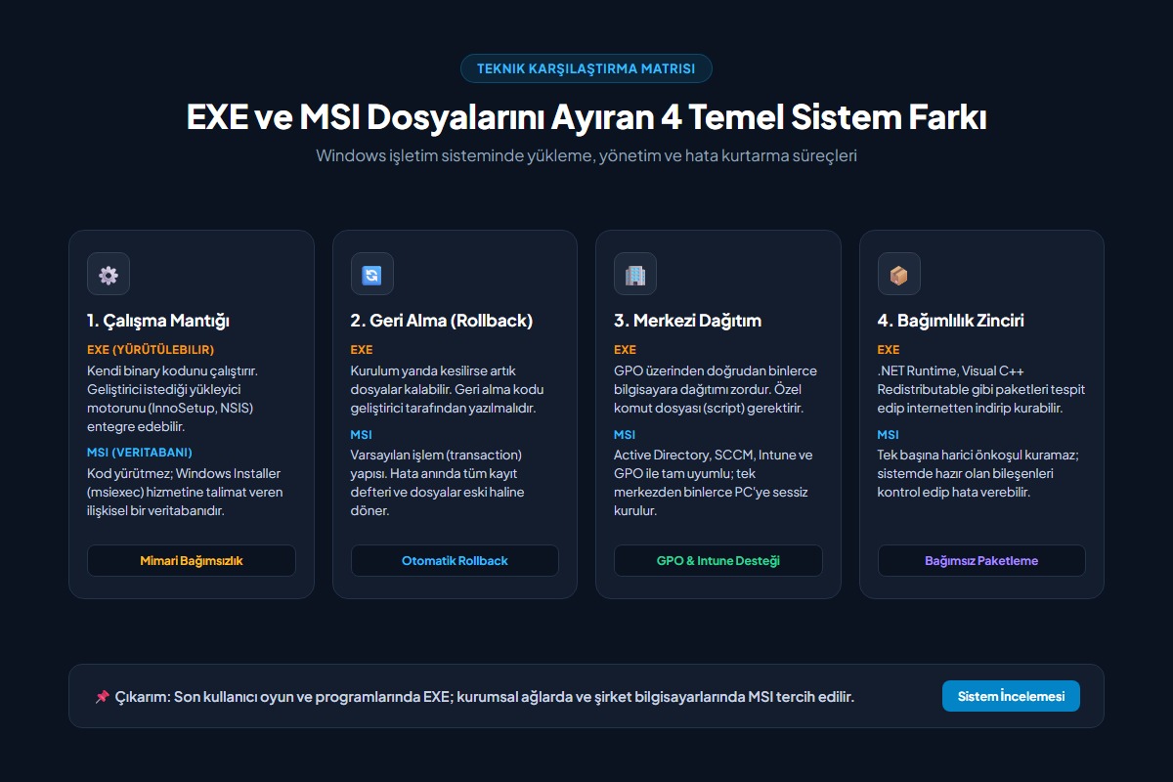The width and height of the screenshot is (1173, 782).
Task: Click the EXE label in Merkezi Dağıtım card
Action: [x=625, y=349]
